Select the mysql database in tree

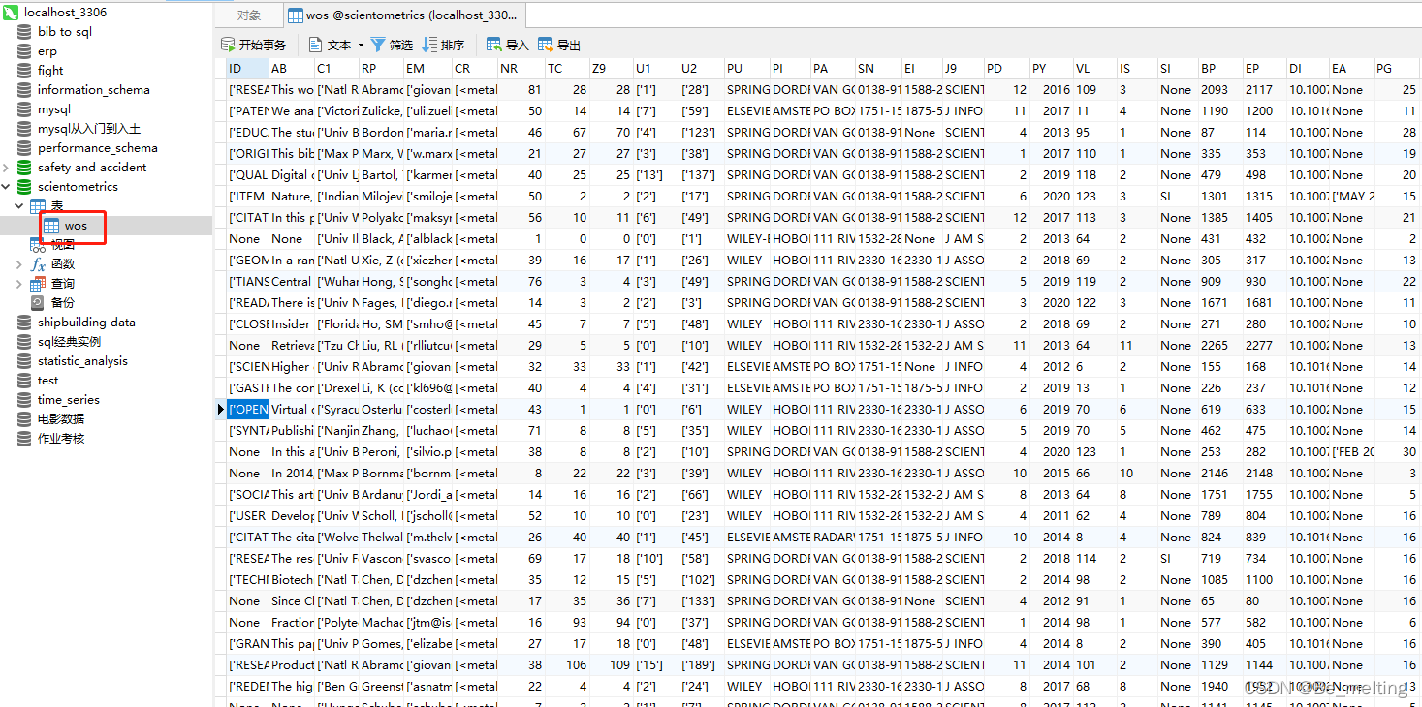click(54, 109)
